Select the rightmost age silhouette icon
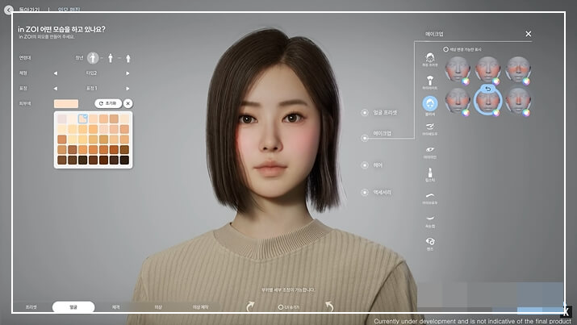 [x=128, y=58]
